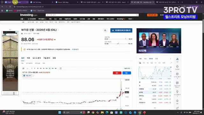Open the 시장 dropdown in main navigation
This screenshot has width=204, height=115.
[x=22, y=19]
